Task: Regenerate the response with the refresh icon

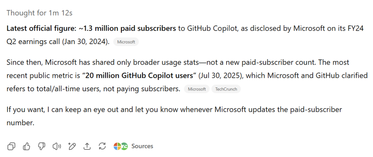Action: 102,146
